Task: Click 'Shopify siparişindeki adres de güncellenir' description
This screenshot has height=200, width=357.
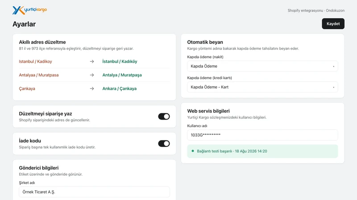Action: coord(54,120)
